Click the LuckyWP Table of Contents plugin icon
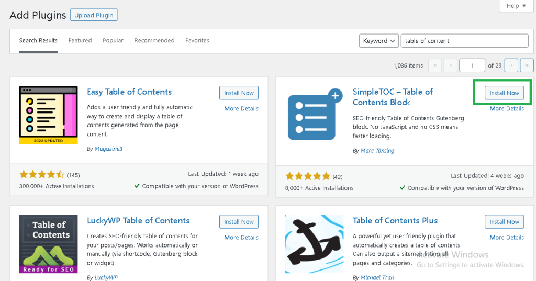This screenshot has height=281, width=536. 48,244
